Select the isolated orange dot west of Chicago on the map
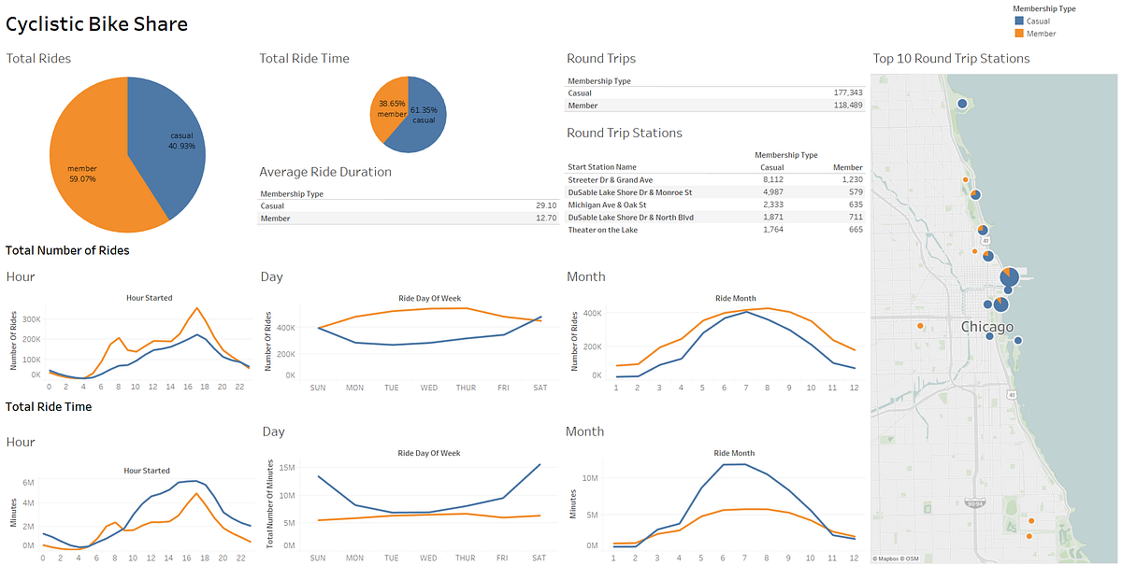The image size is (1122, 565). click(x=919, y=325)
